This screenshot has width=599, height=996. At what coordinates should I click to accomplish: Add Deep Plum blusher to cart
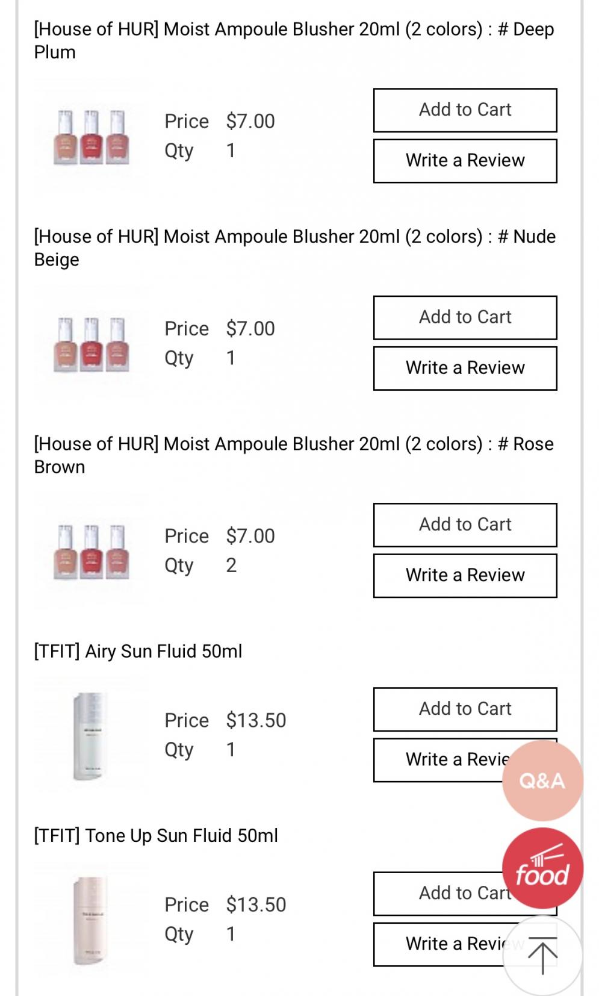(x=465, y=110)
